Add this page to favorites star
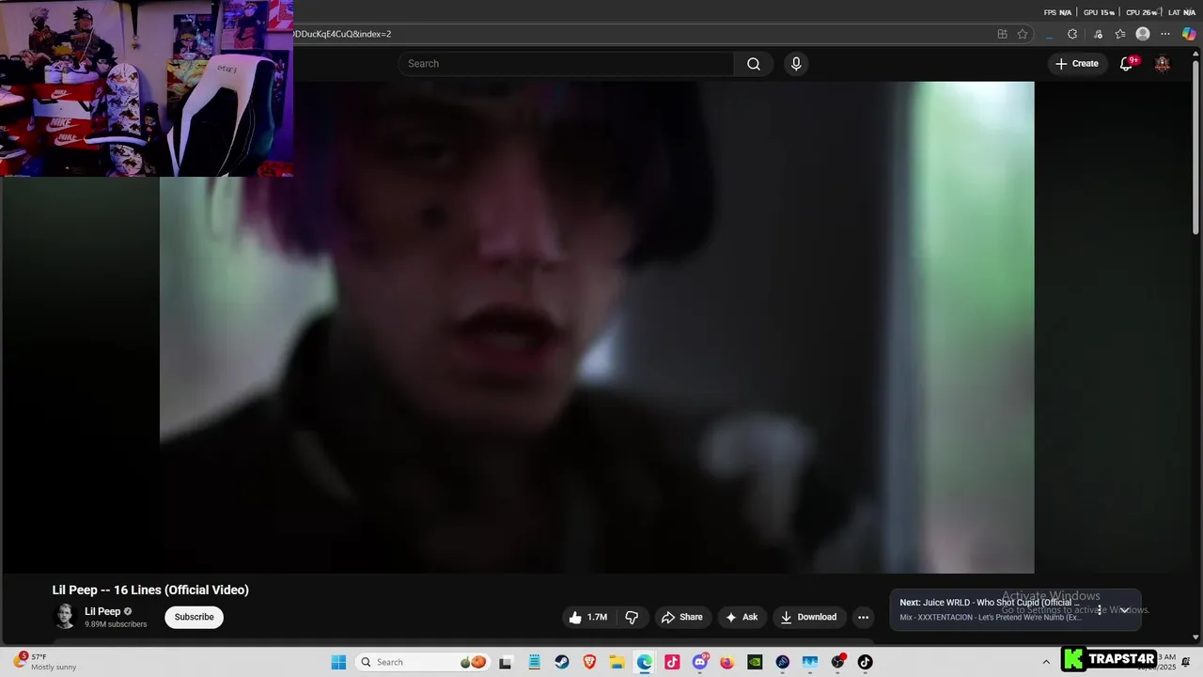 tap(1023, 34)
